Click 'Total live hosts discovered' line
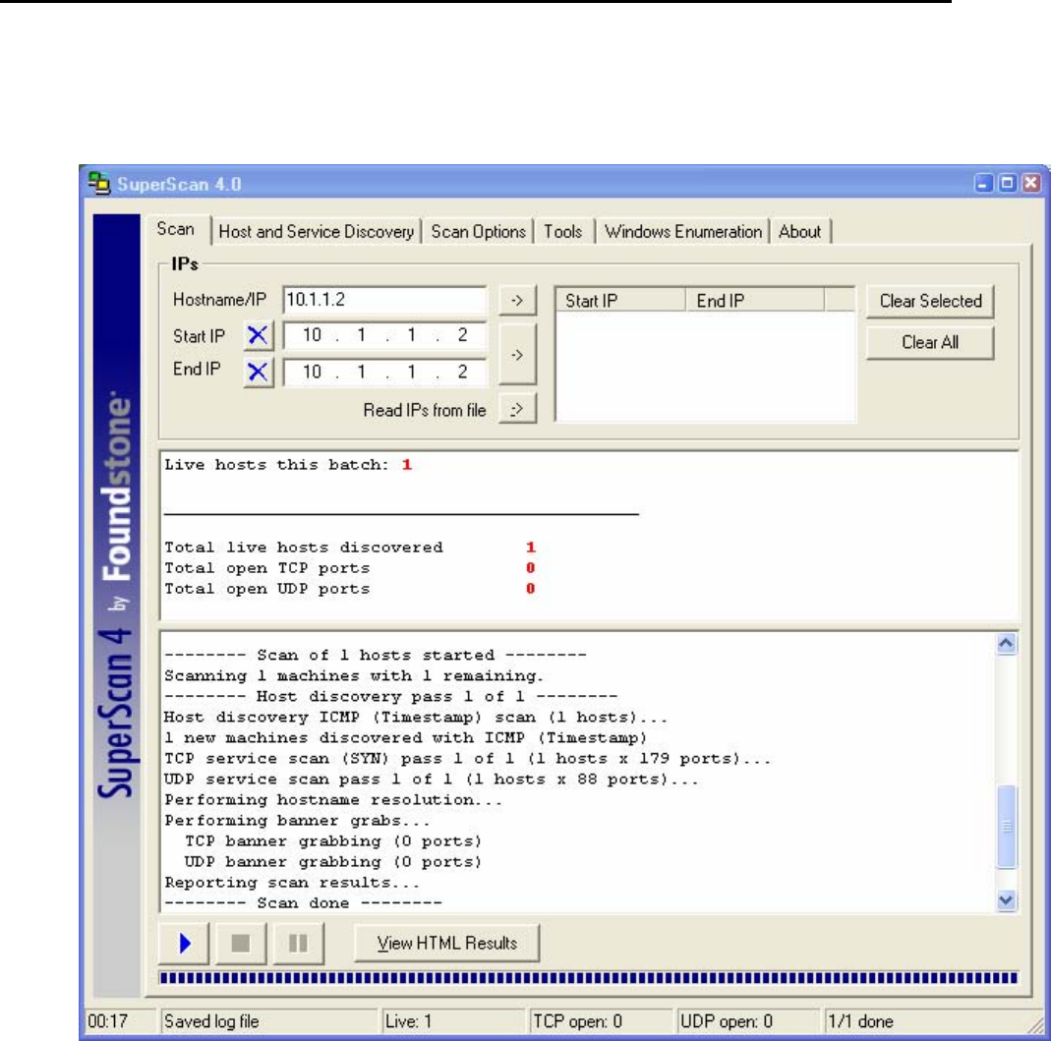Image resolution: width=1051 pixels, height=1041 pixels. [350, 548]
